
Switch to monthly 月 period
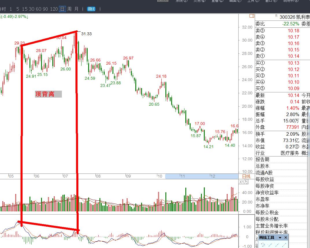point(76,9)
